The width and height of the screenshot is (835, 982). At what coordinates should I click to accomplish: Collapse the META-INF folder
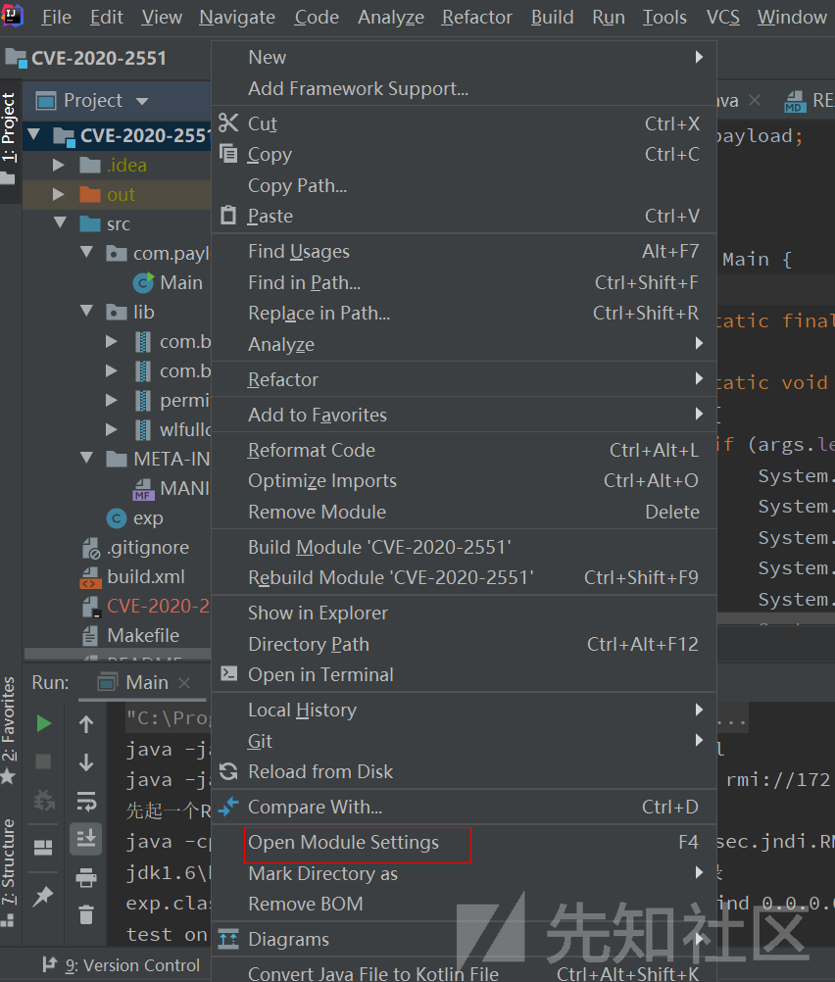pyautogui.click(x=87, y=458)
